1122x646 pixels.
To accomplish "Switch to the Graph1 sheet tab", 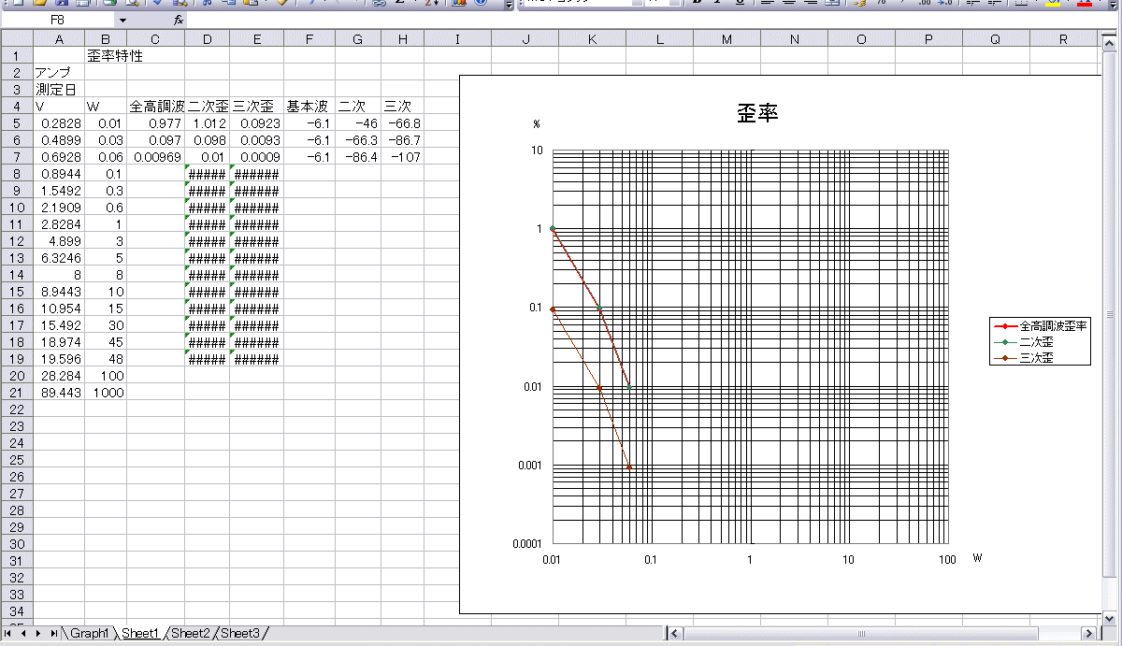I will pyautogui.click(x=89, y=634).
